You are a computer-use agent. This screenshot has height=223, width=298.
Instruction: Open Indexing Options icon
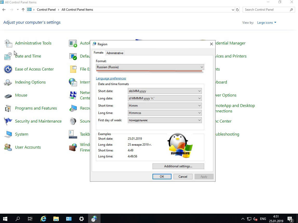(8, 82)
